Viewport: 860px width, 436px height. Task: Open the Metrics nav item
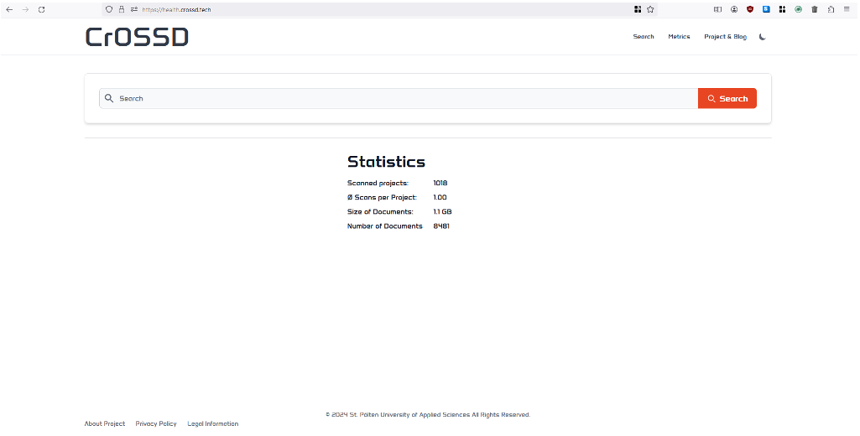679,37
